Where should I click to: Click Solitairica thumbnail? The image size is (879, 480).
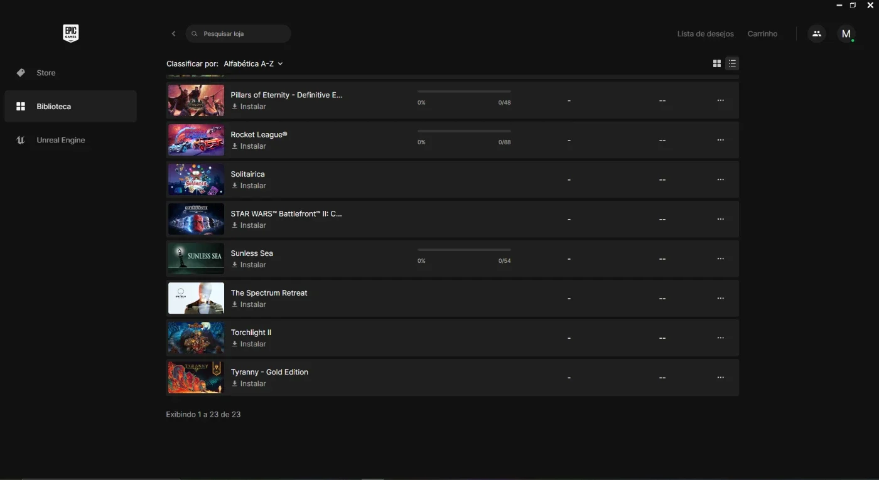[196, 179]
